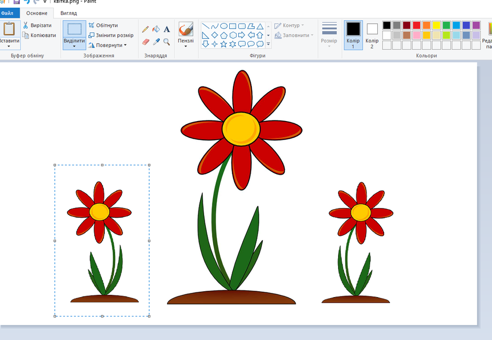This screenshot has height=340, width=492.
Task: Pick the red color swatch
Action: (x=417, y=25)
